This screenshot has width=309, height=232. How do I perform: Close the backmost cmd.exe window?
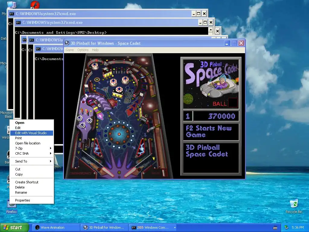click(x=204, y=14)
